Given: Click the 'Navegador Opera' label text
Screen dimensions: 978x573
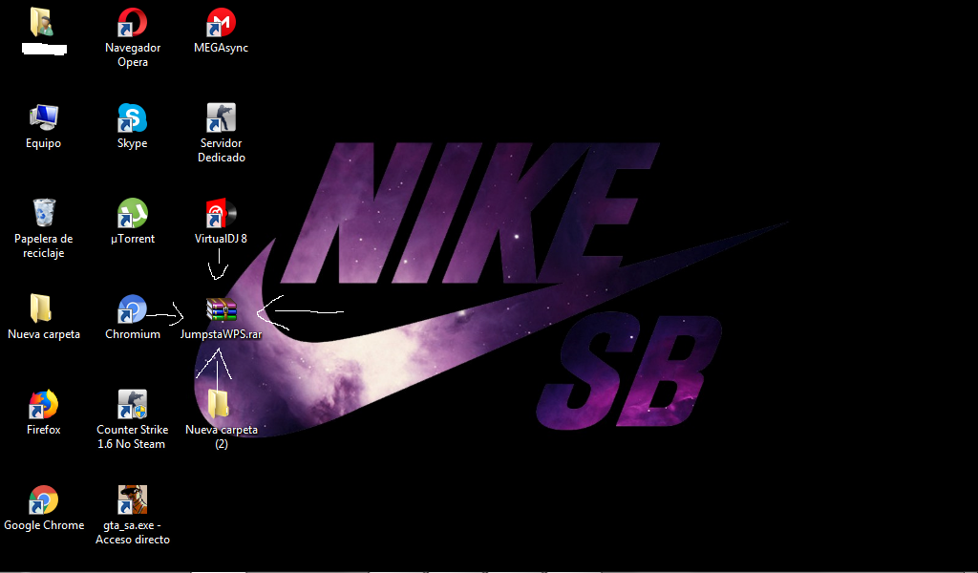Looking at the screenshot, I should [132, 54].
